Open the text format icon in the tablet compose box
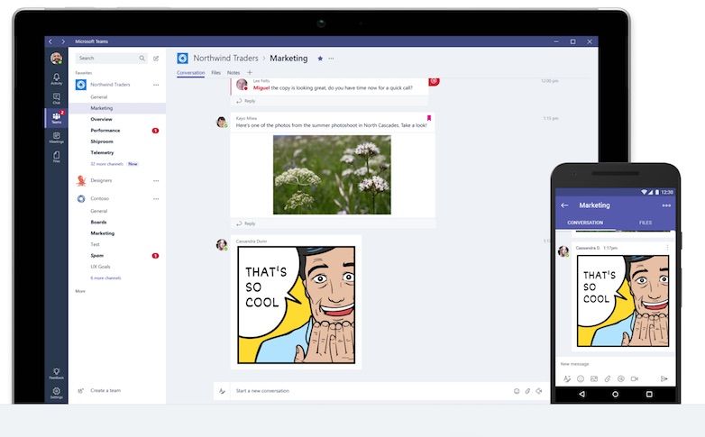 (x=222, y=391)
